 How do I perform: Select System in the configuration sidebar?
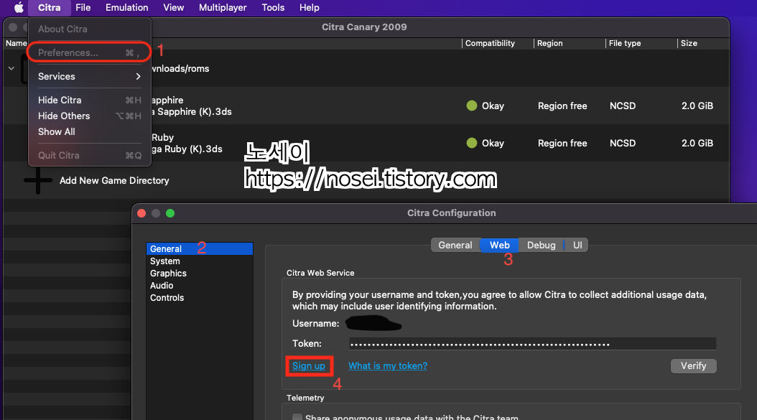pos(200,261)
